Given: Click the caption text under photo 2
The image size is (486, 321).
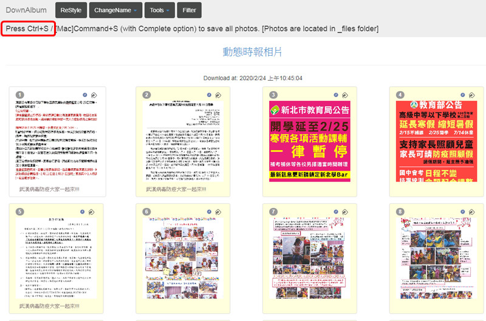Looking at the screenshot, I should point(176,189).
